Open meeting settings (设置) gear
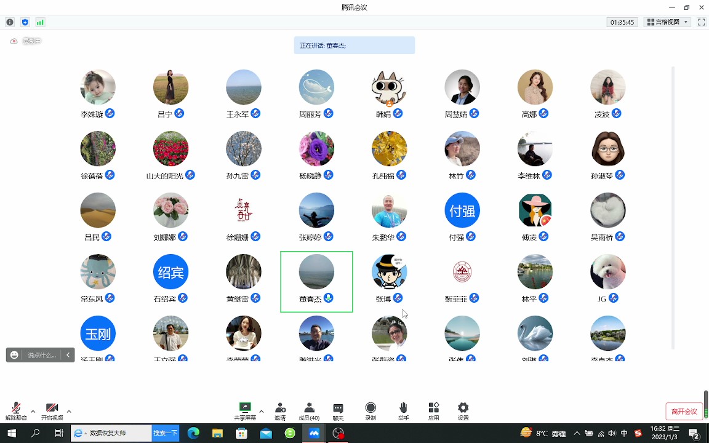This screenshot has width=709, height=443. (463, 410)
